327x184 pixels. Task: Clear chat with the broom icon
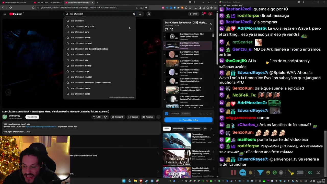click(291, 172)
